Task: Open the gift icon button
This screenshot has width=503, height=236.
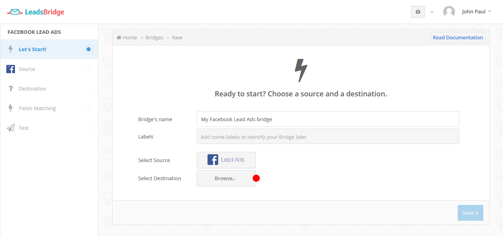Action: point(418,12)
